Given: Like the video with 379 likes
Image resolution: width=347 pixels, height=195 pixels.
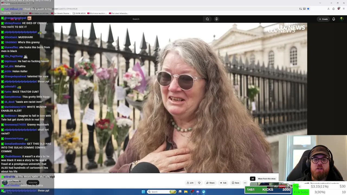Looking at the screenshot, I should pos(190,183).
